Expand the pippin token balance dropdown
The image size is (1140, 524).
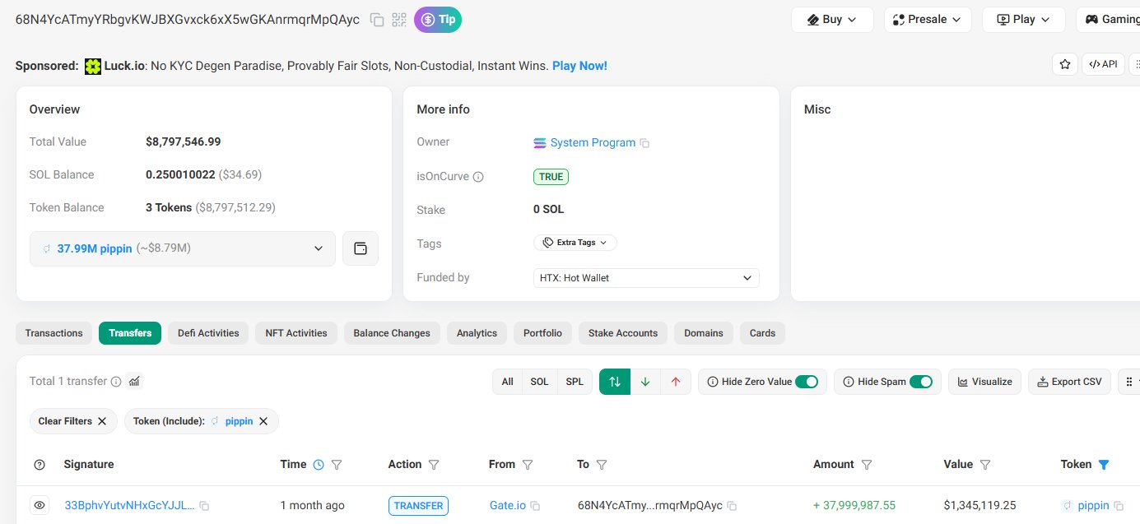point(319,248)
